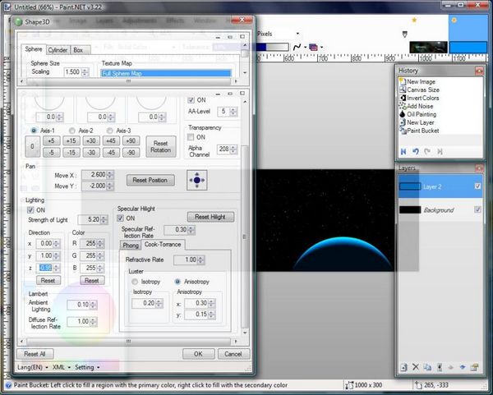Open the Texture Map dropdown

pyautogui.click(x=166, y=73)
